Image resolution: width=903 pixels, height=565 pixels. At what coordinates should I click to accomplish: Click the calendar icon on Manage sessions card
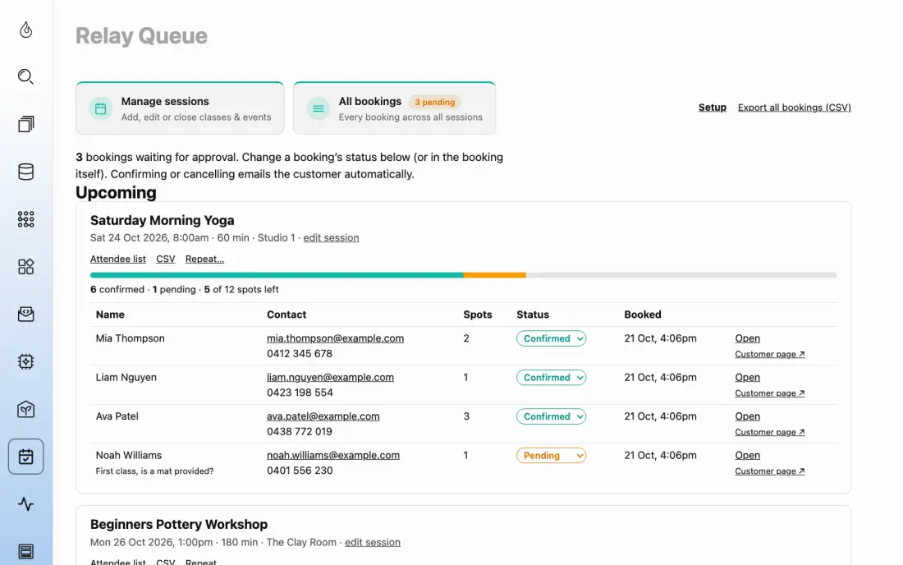point(101,108)
